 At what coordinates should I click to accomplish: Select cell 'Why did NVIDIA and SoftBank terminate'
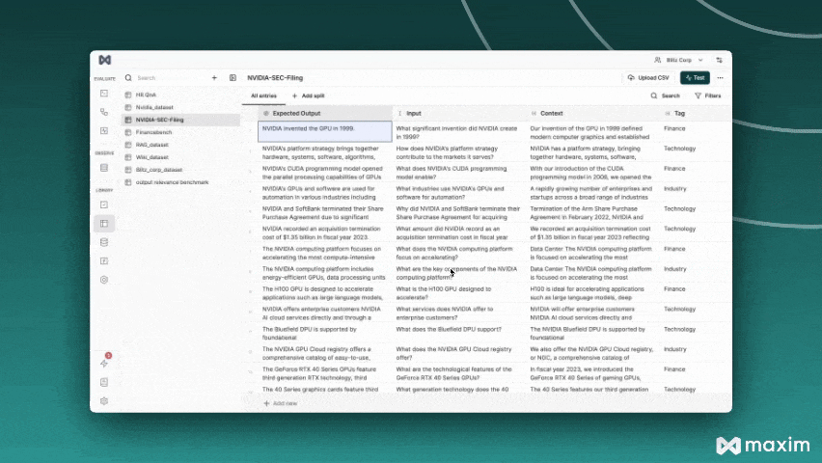pyautogui.click(x=458, y=213)
